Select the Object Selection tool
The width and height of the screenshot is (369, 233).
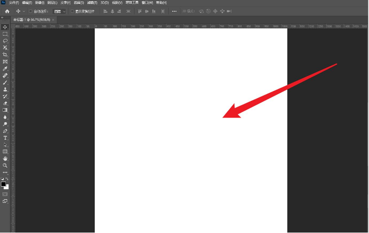[5, 48]
